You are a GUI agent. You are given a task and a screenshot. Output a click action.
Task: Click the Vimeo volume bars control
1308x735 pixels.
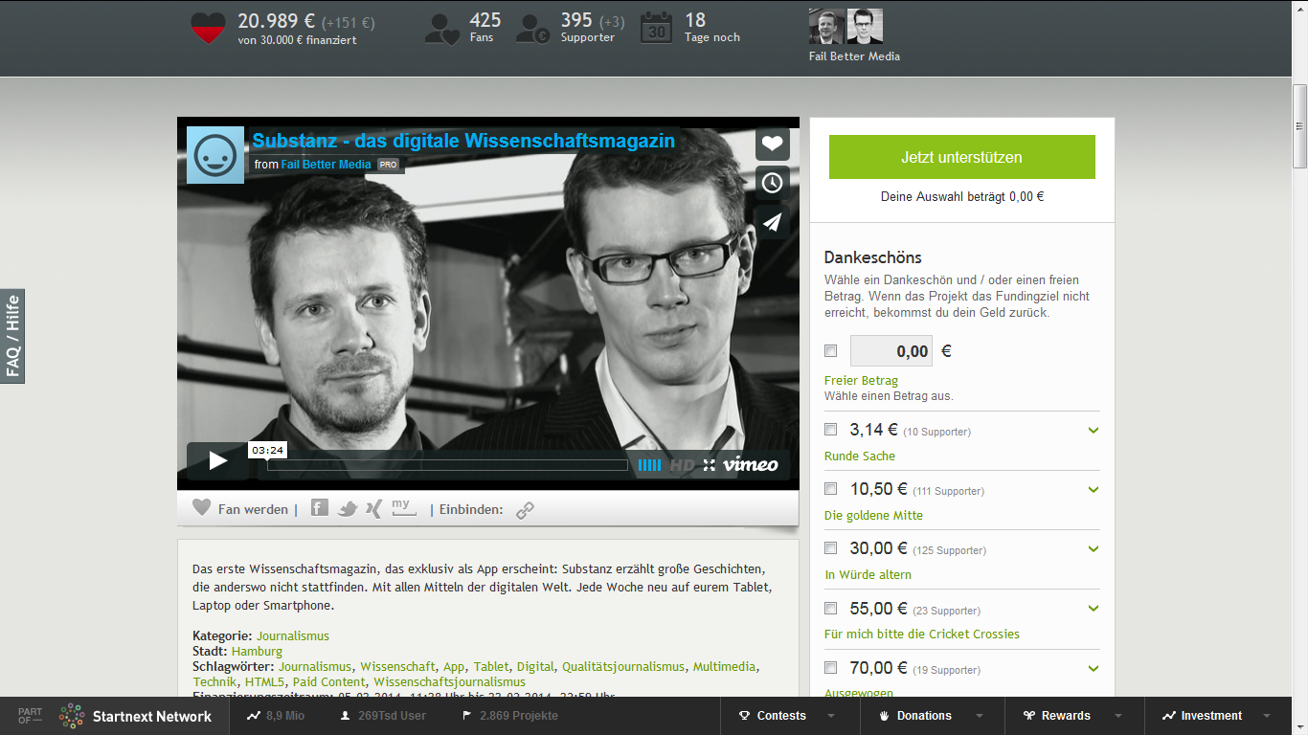click(x=649, y=465)
